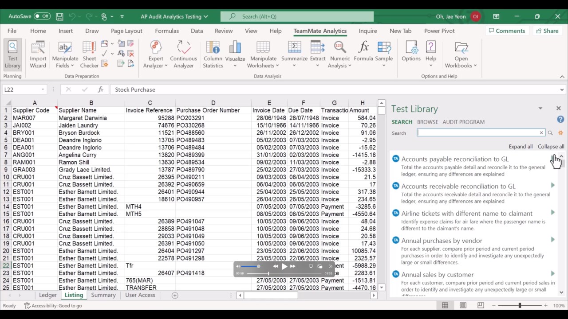Open the Test Library tool

12,54
